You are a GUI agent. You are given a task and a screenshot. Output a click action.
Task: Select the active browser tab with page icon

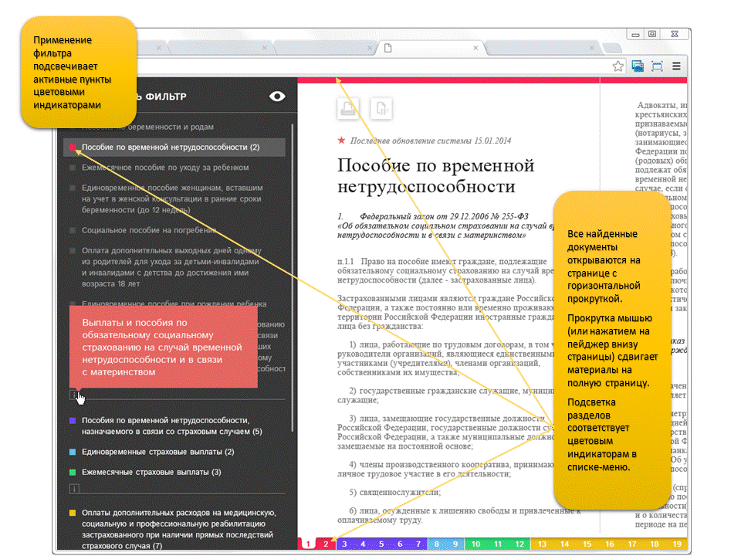pos(430,48)
